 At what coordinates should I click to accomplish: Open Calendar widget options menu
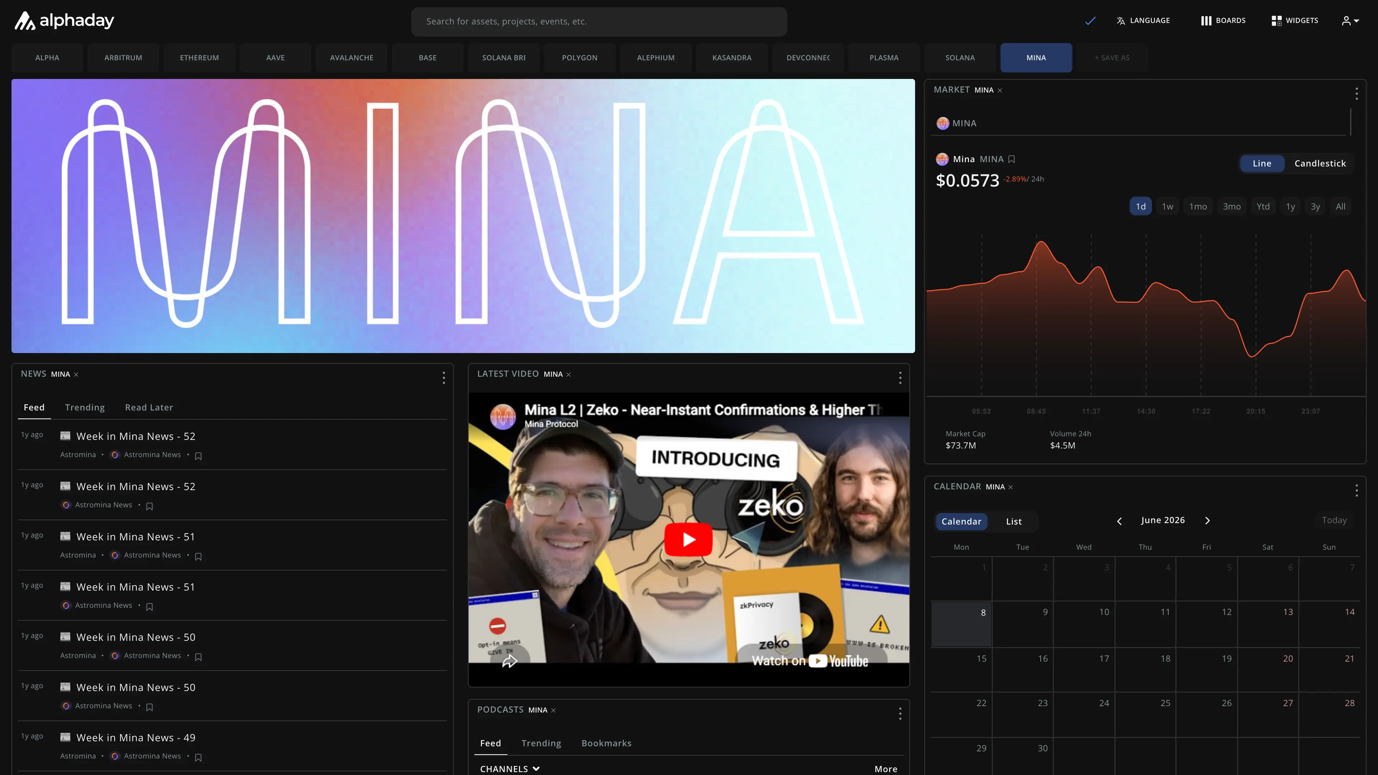point(1356,490)
